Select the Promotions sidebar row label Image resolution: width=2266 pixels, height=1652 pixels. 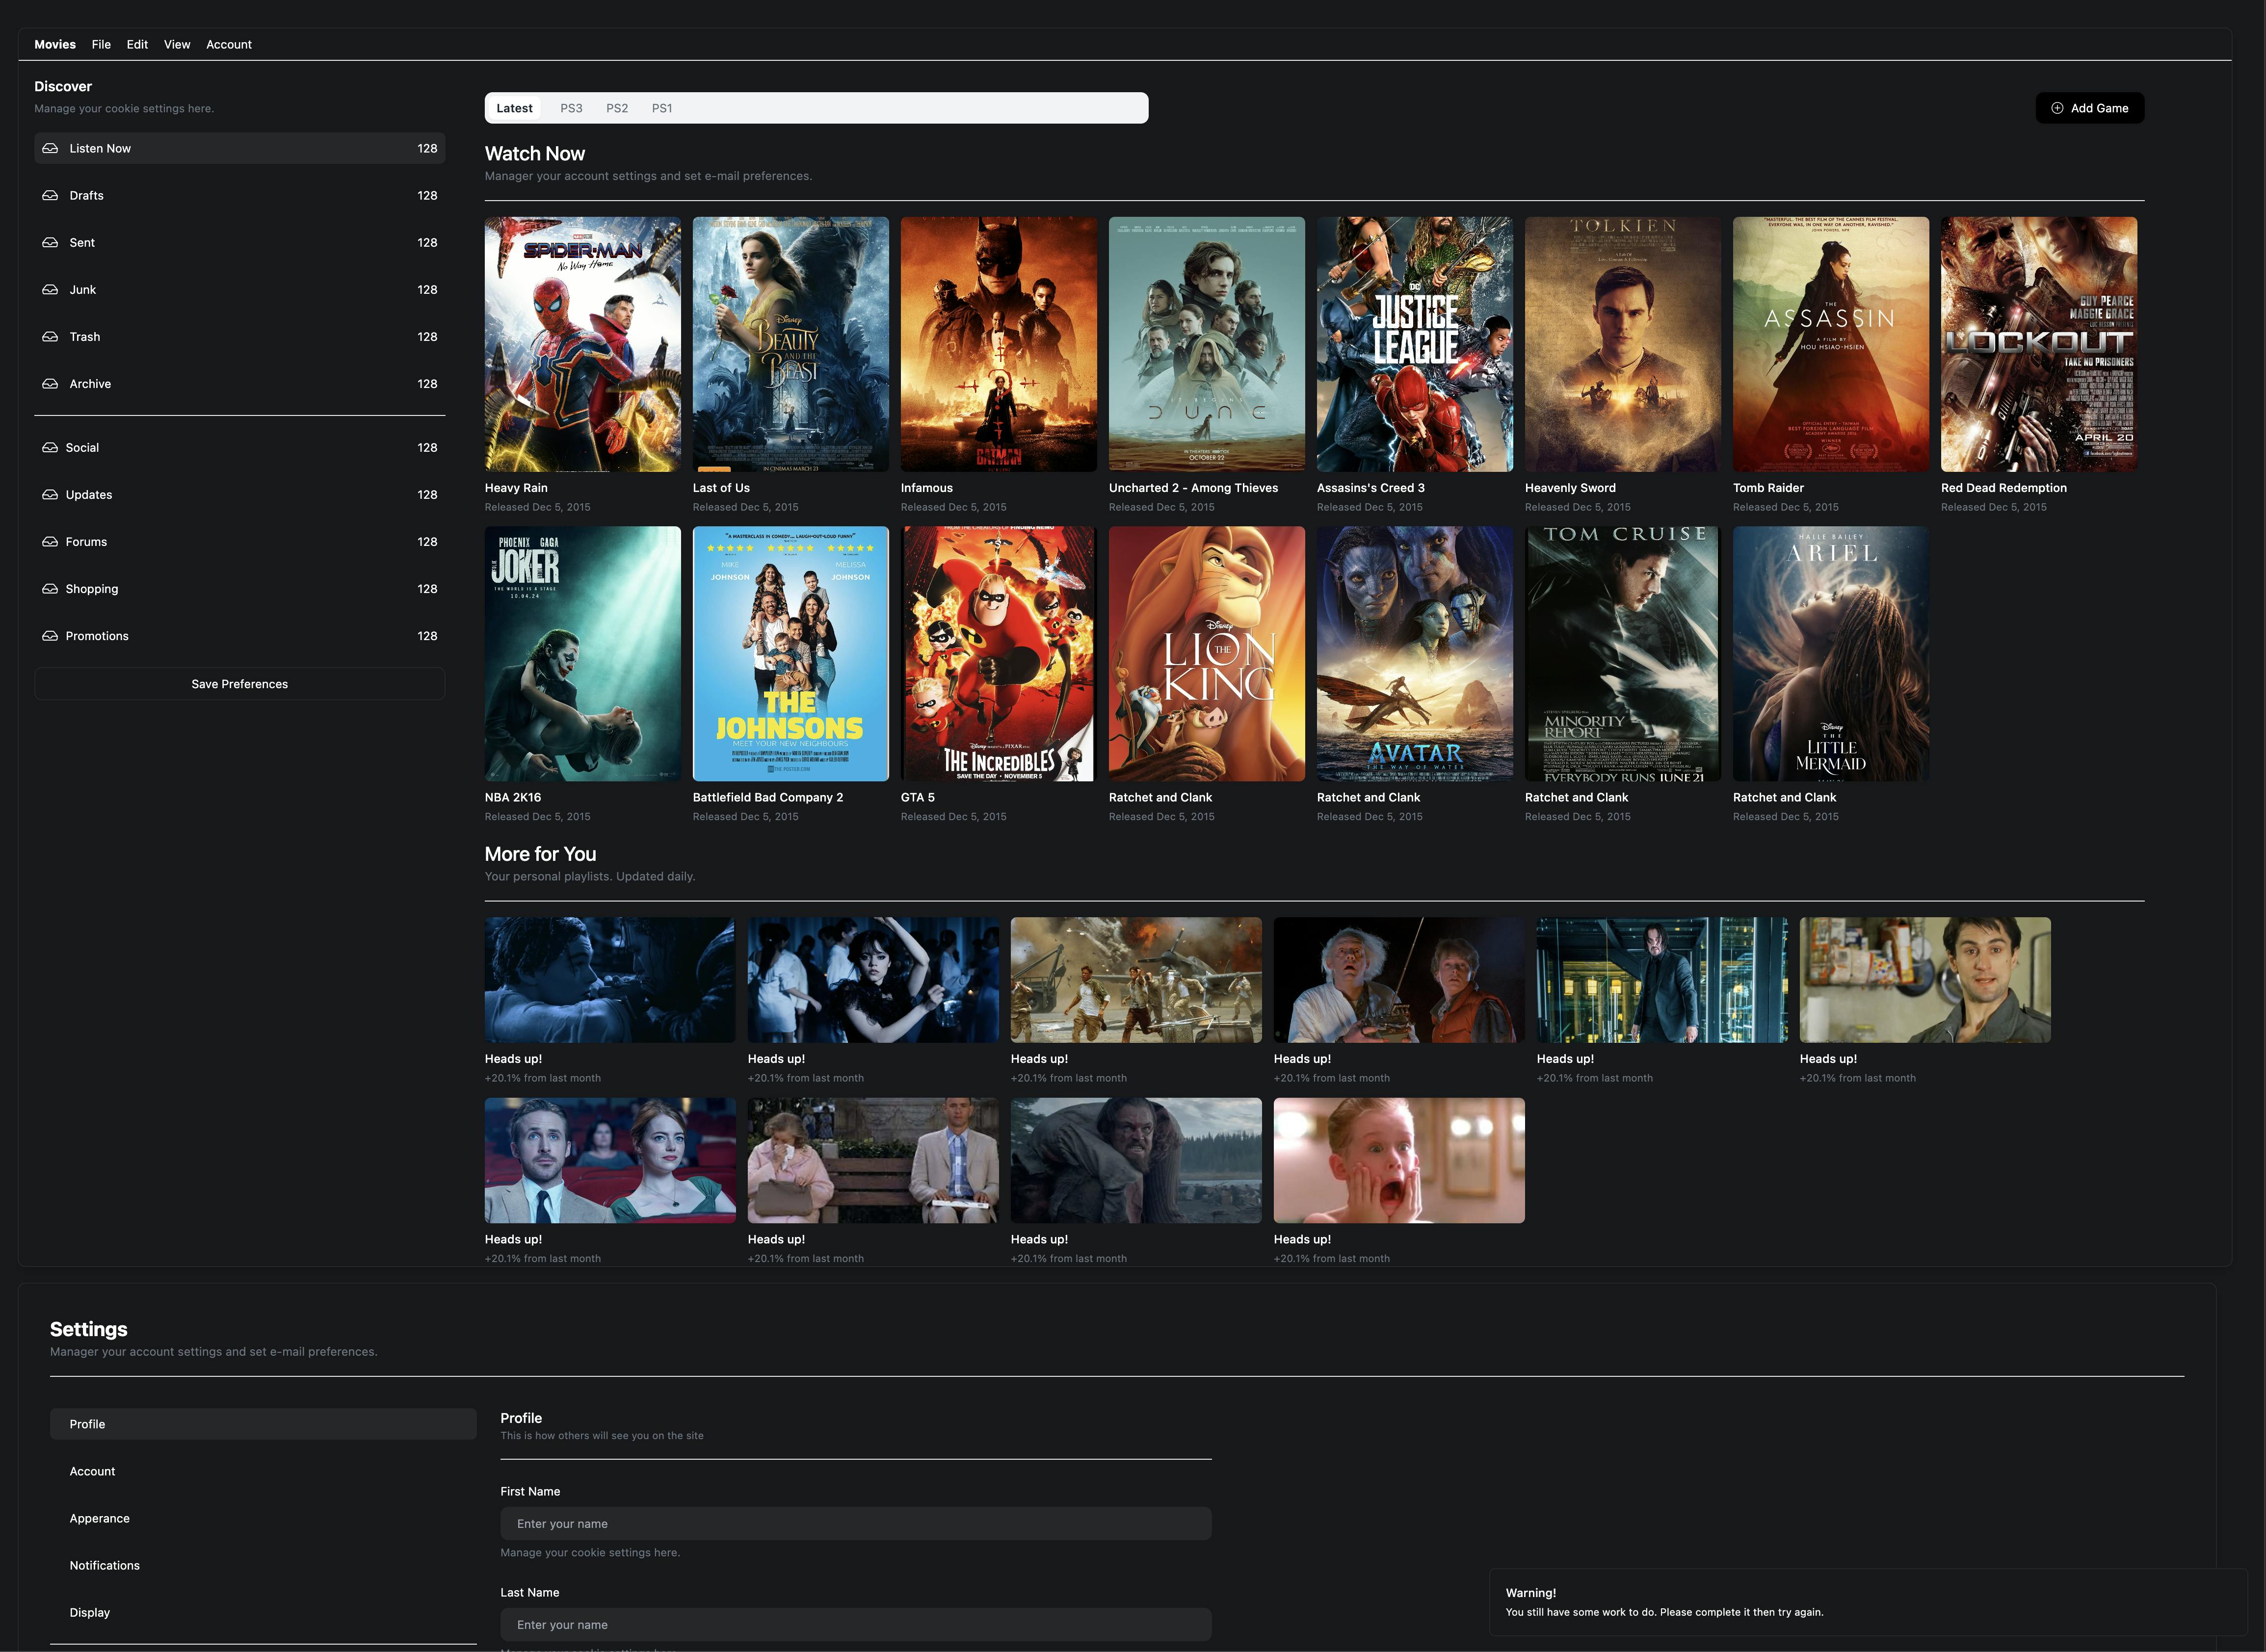[97, 635]
